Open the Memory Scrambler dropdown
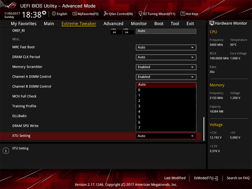This screenshot has height=189, width=252. click(166, 67)
